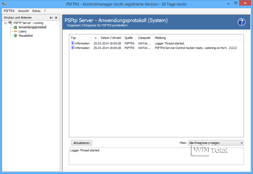Click the green Anwendungsprotokoll log icon
The height and width of the screenshot is (174, 253).
coord(15,27)
